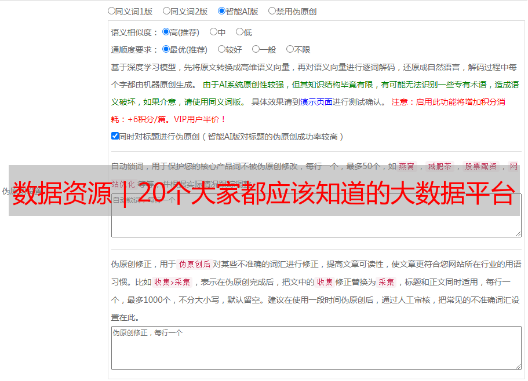Screen dimensions: 528x381
Task: Select the 同义词1版 radio option
Action: click(x=111, y=11)
